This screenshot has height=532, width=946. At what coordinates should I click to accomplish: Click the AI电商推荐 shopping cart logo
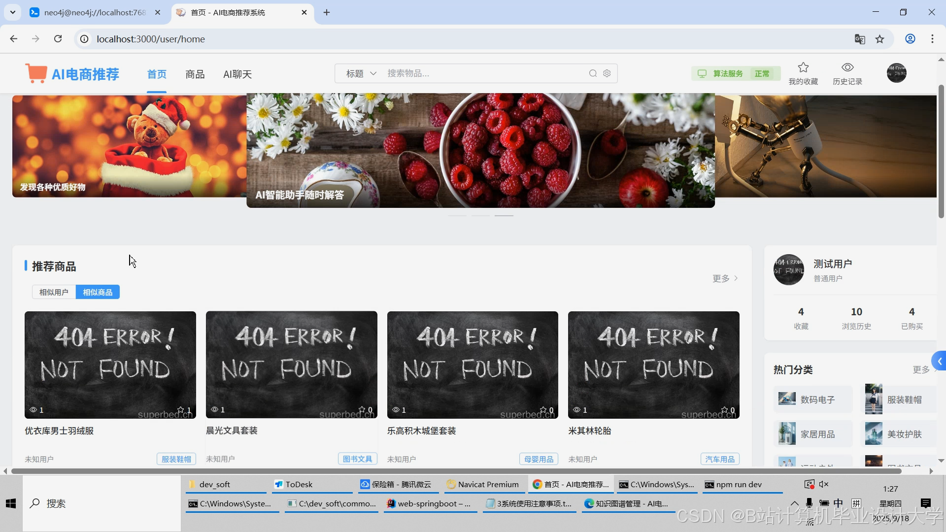click(36, 74)
